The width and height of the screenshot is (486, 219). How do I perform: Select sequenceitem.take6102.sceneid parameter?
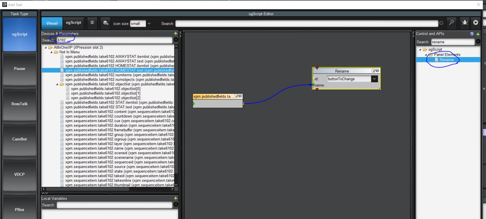pos(117,153)
